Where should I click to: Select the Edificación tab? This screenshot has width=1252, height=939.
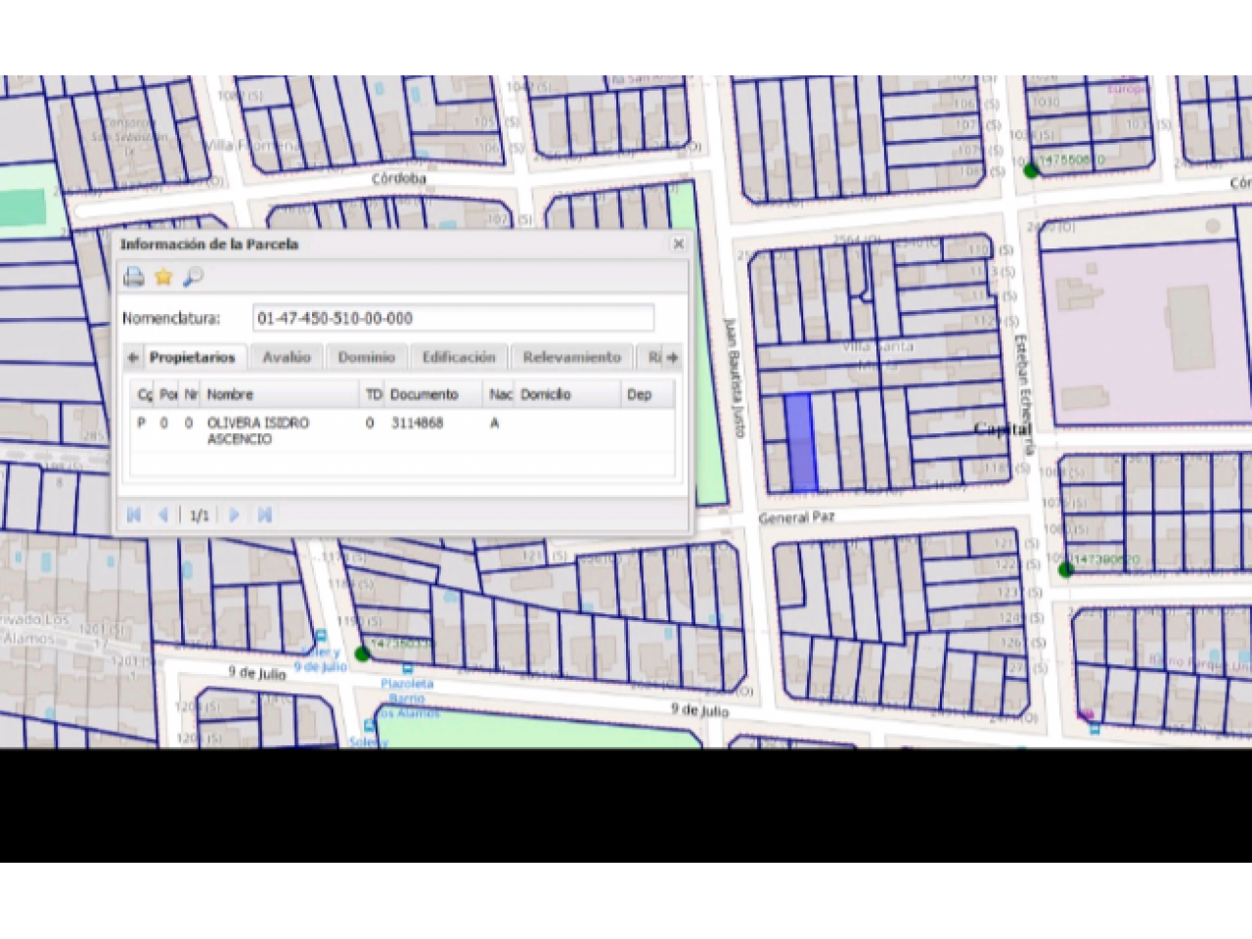pos(458,358)
